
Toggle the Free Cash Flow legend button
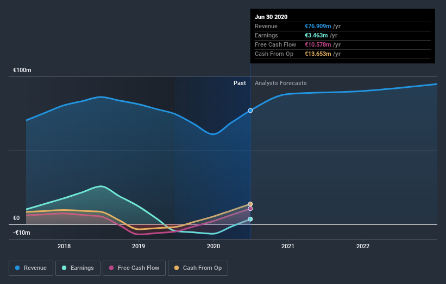[134, 268]
